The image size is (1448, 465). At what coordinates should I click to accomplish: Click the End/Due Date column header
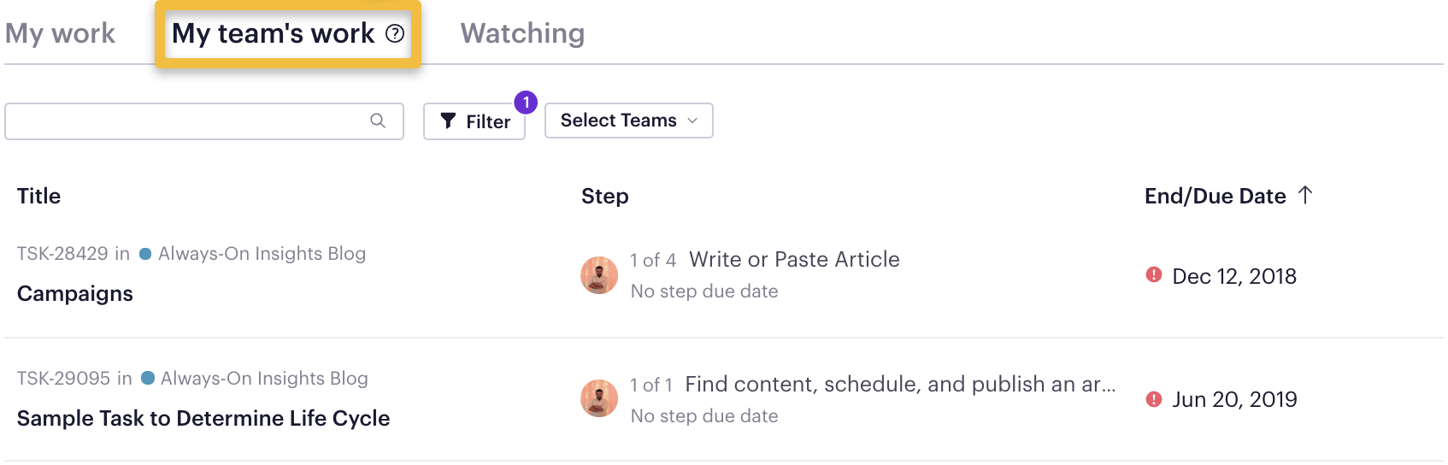pyautogui.click(x=1215, y=196)
